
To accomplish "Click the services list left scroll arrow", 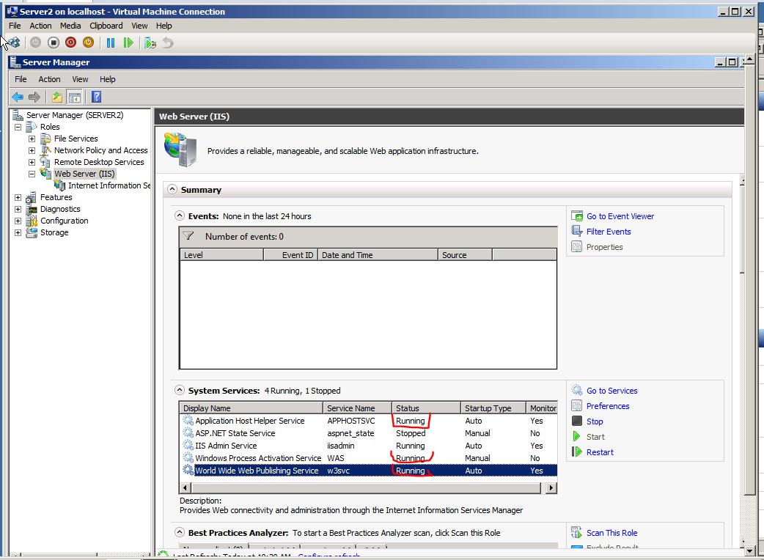I will [x=186, y=487].
